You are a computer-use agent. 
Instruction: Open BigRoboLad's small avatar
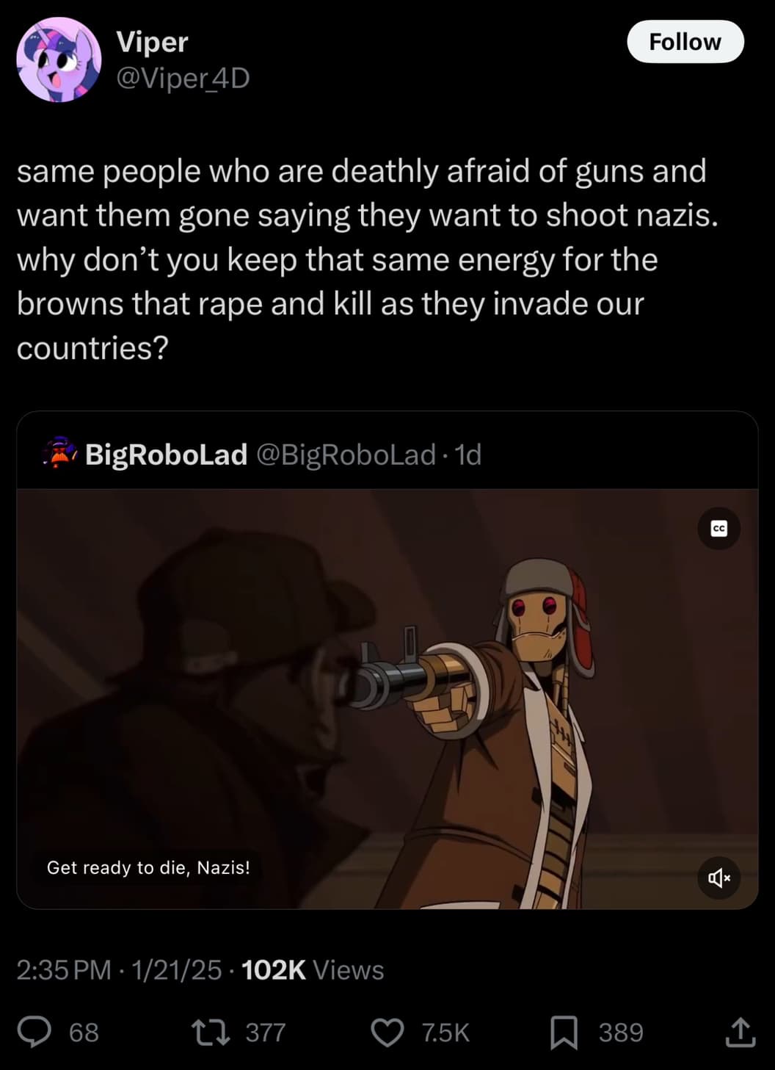(59, 455)
